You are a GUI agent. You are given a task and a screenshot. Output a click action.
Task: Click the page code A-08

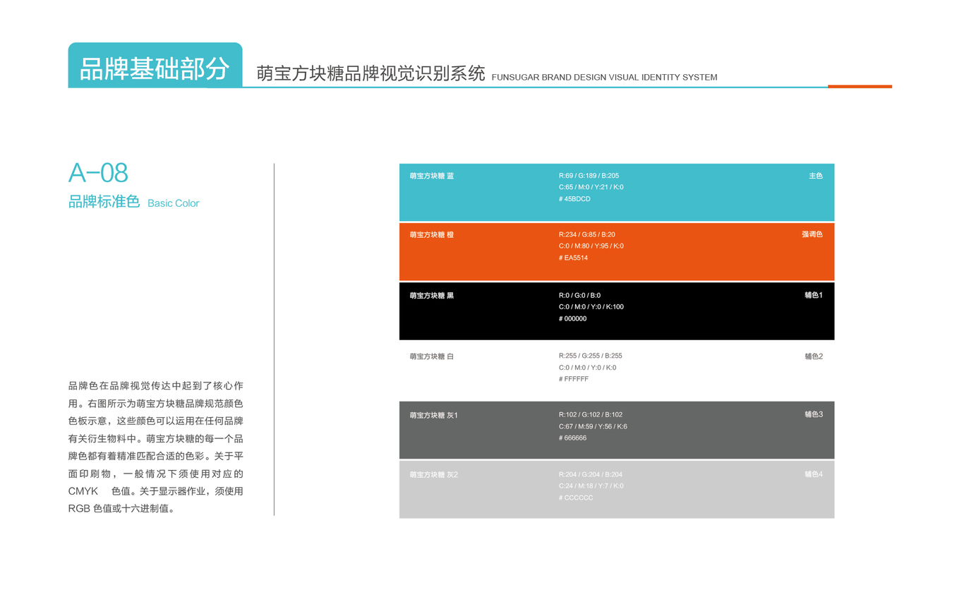tap(98, 173)
